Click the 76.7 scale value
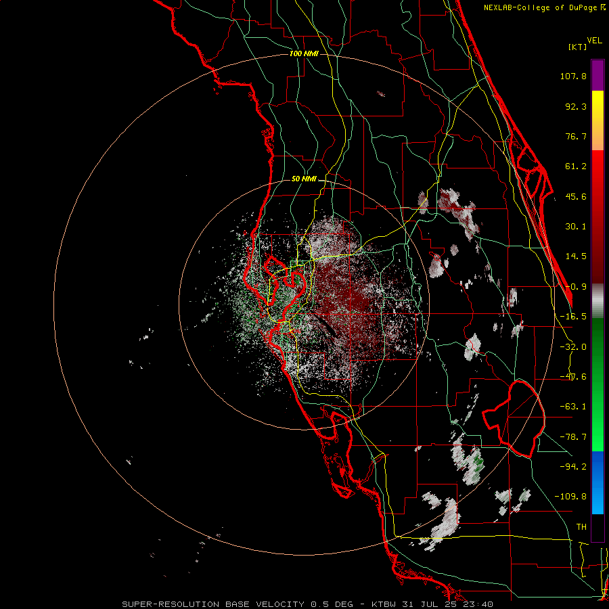Screen dimensions: 609x609 [x=576, y=136]
